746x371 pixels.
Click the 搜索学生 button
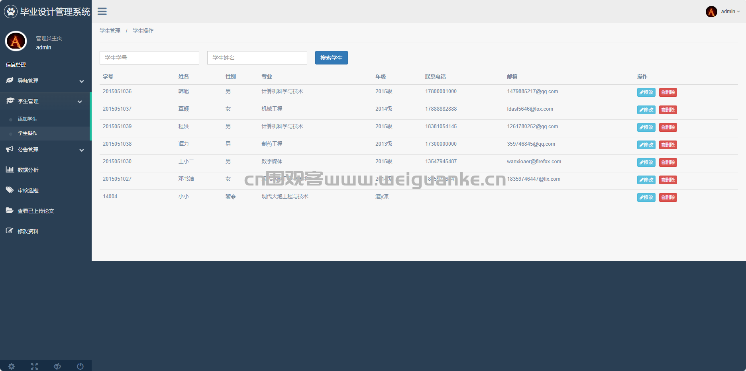click(332, 58)
